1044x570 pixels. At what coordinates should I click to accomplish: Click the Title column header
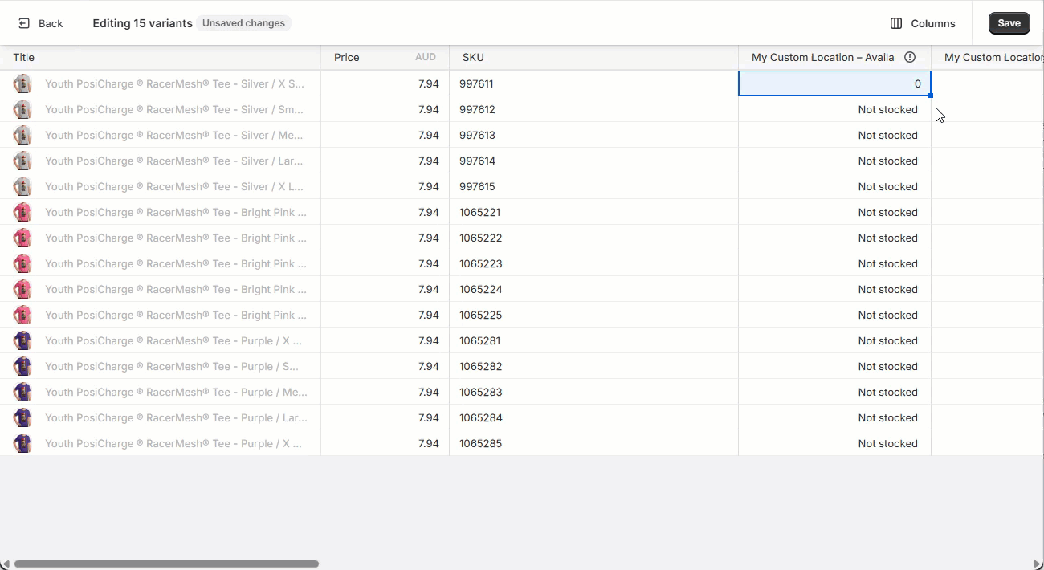click(x=161, y=57)
